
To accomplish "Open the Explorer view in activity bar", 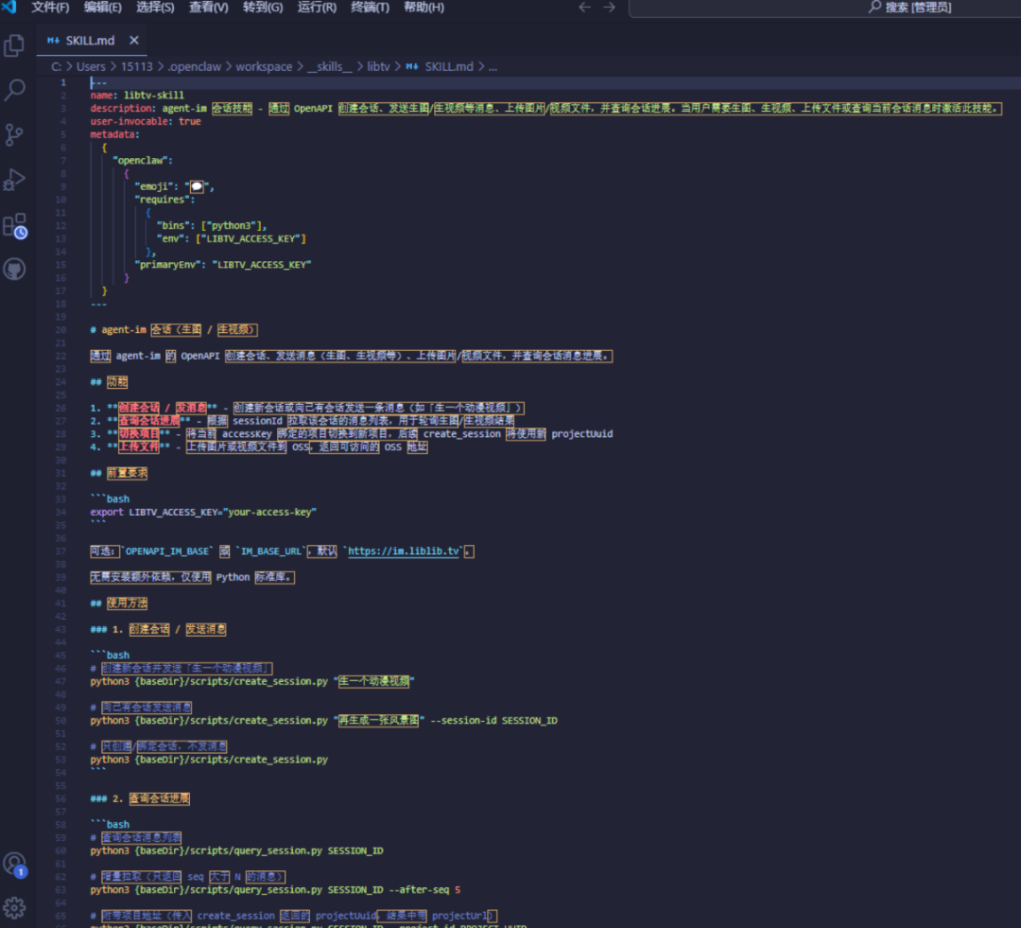I will point(14,45).
